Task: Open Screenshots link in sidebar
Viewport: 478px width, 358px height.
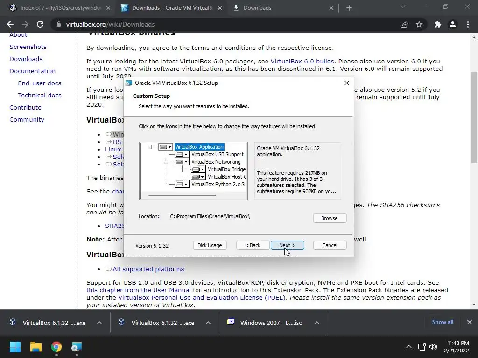Action: point(28,47)
